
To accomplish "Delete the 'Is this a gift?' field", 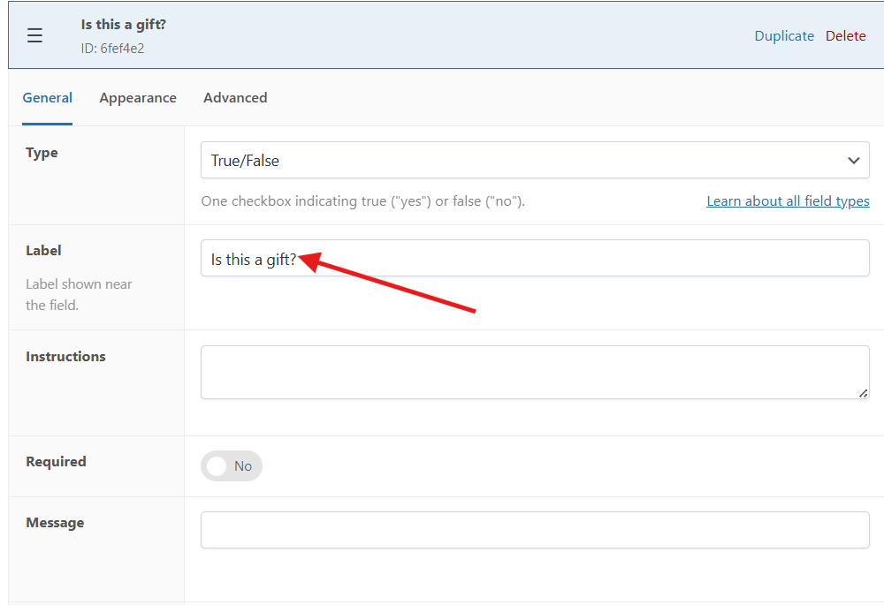I will coord(846,36).
